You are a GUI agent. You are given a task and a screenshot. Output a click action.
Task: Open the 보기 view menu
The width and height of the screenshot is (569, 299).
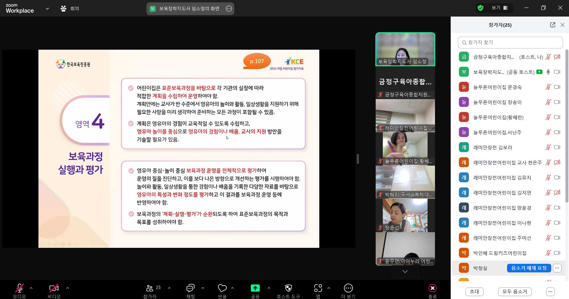[499, 8]
